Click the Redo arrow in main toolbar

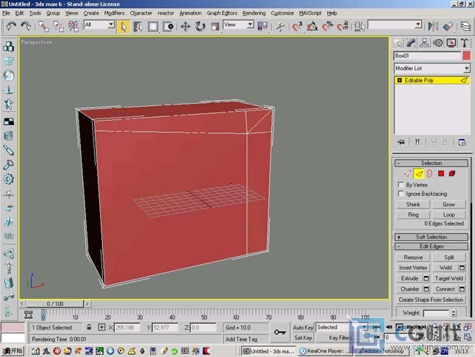pyautogui.click(x=26, y=26)
